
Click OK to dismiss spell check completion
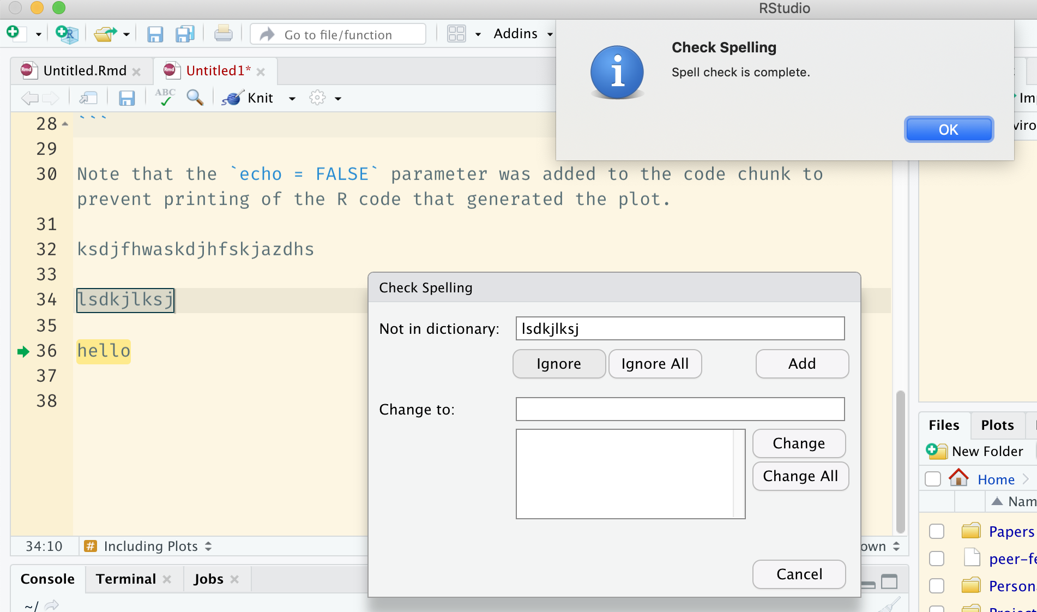point(949,129)
